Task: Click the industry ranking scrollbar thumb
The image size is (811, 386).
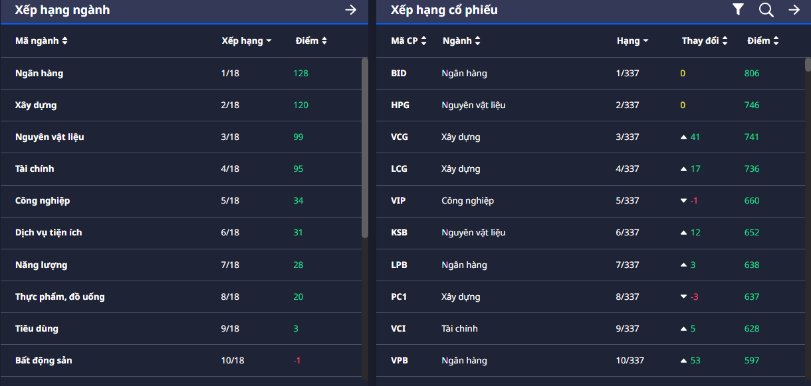Action: (364, 147)
